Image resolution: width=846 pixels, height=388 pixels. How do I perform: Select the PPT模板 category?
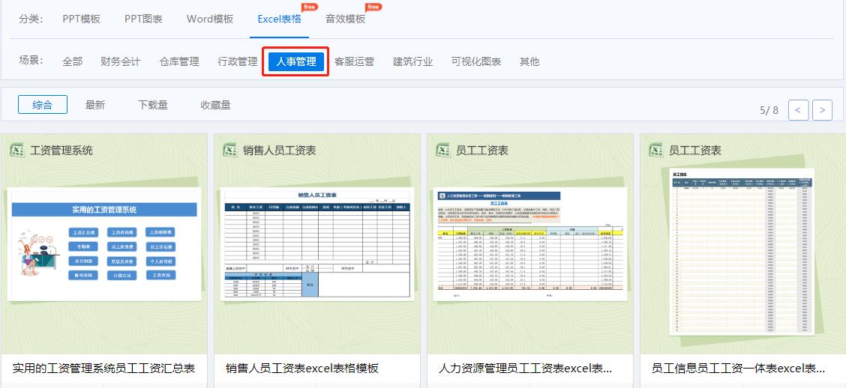tap(82, 19)
